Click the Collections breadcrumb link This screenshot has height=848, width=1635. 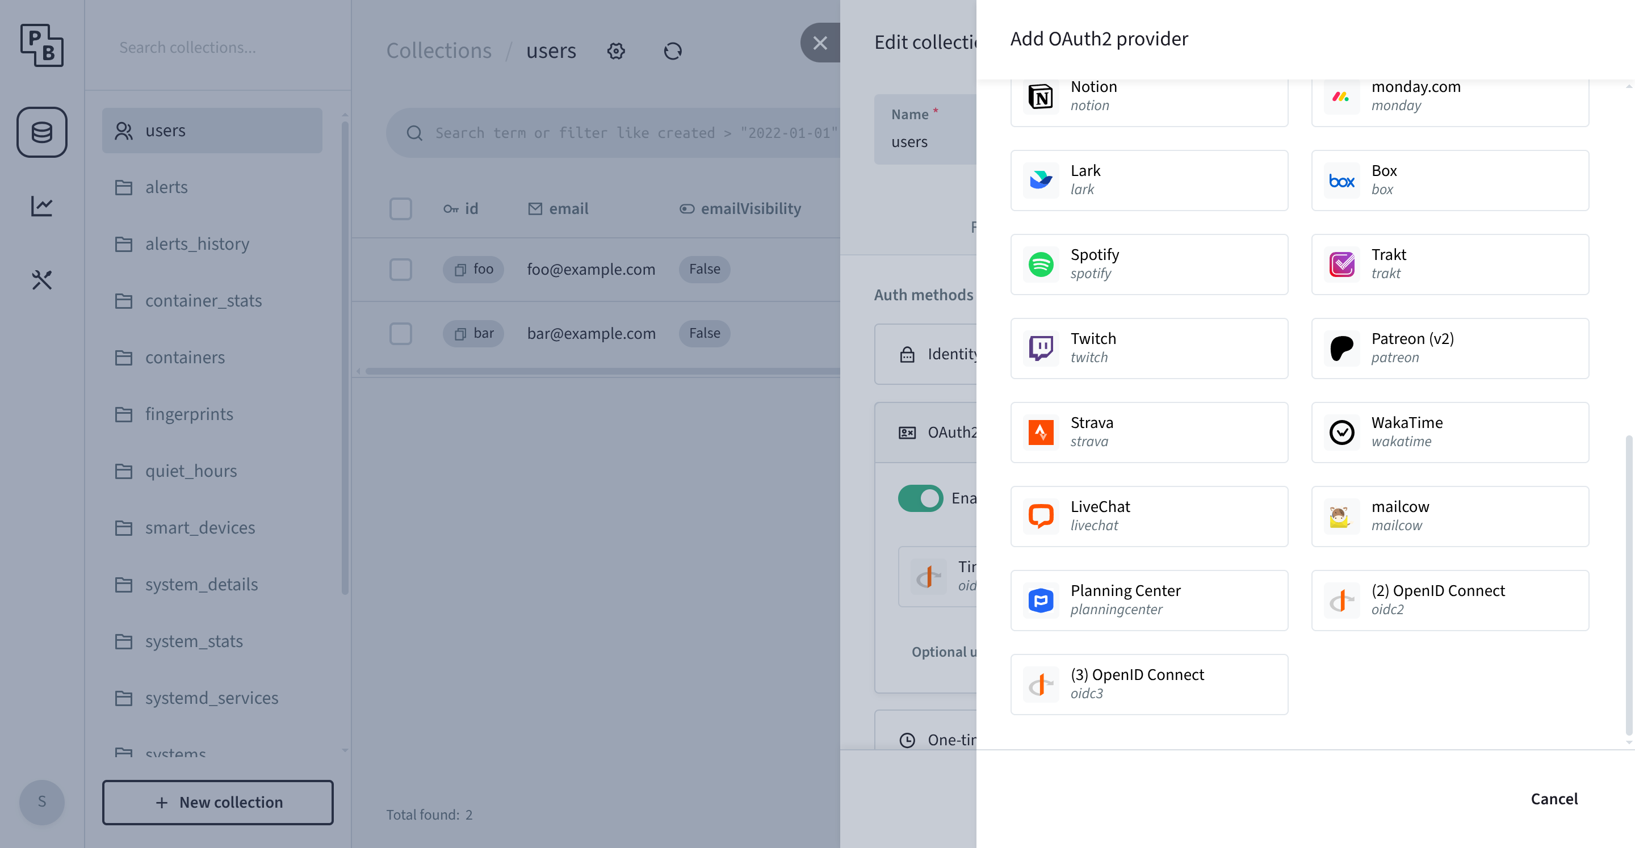(x=439, y=51)
